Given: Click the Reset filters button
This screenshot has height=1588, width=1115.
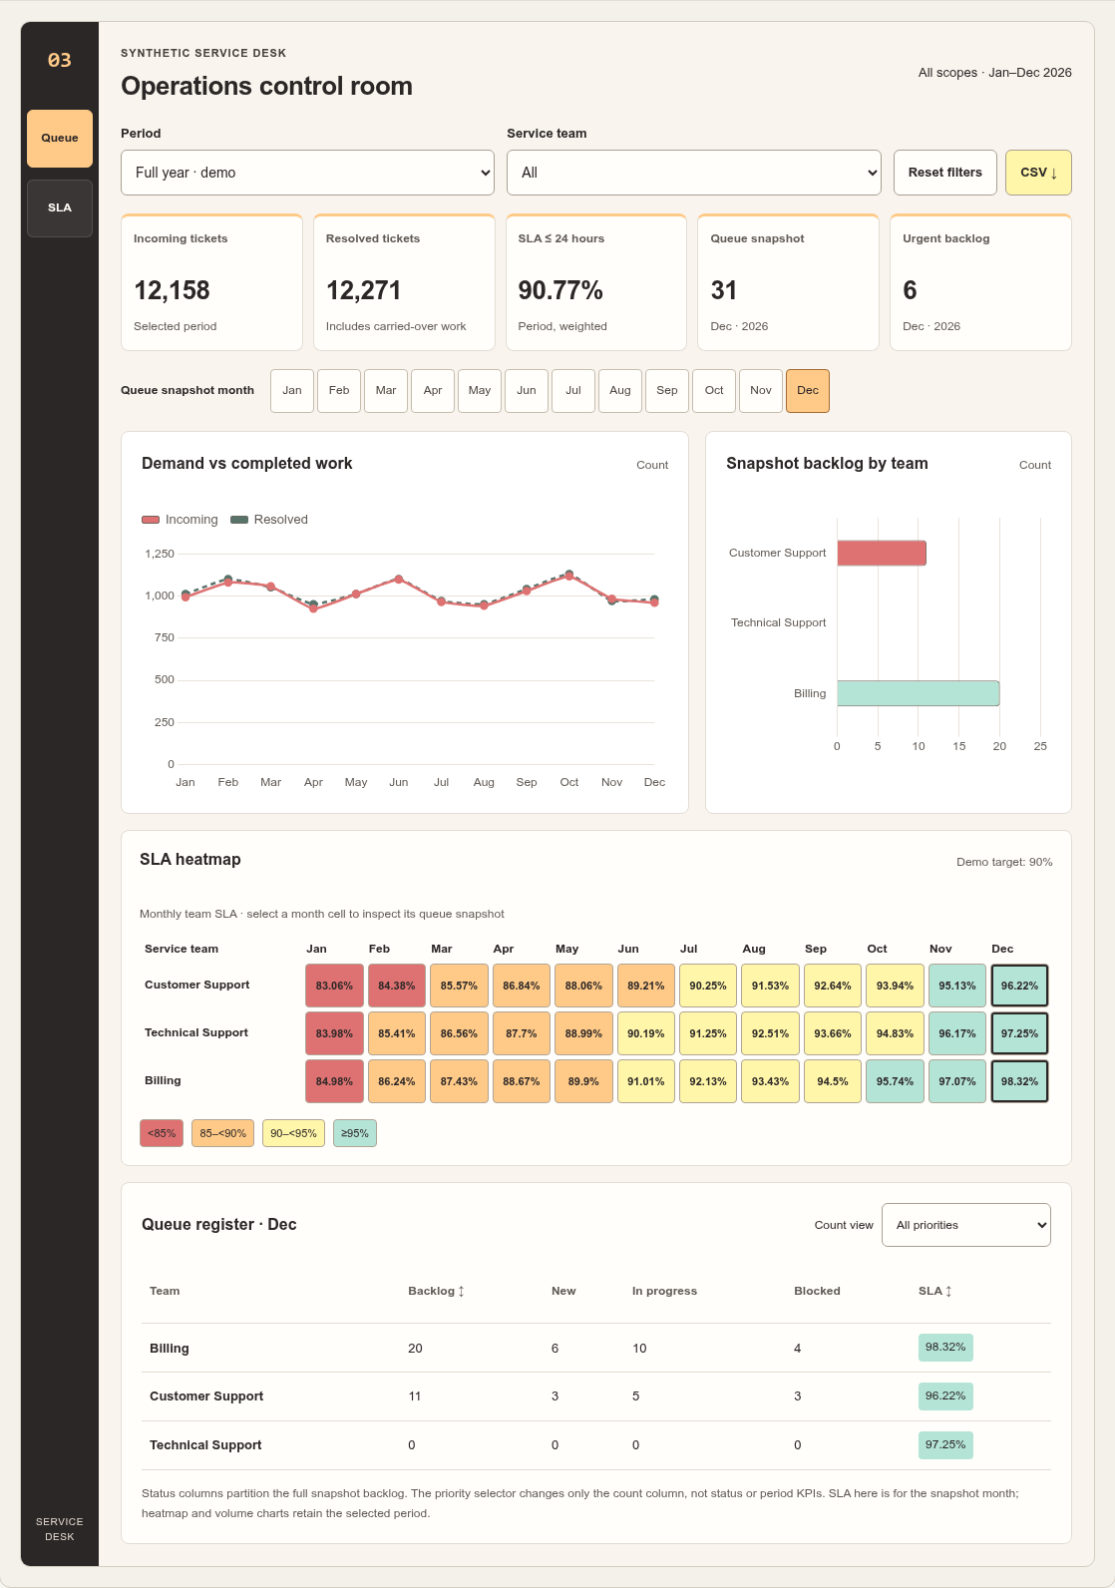Looking at the screenshot, I should pyautogui.click(x=945, y=173).
